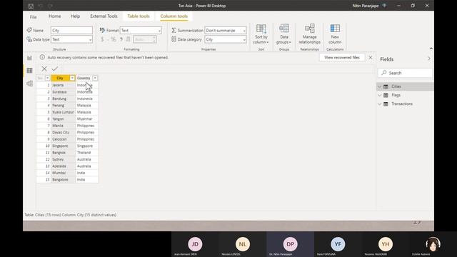This screenshot has width=457, height=257.
Task: Open City column filter dropdown
Action: coord(72,78)
